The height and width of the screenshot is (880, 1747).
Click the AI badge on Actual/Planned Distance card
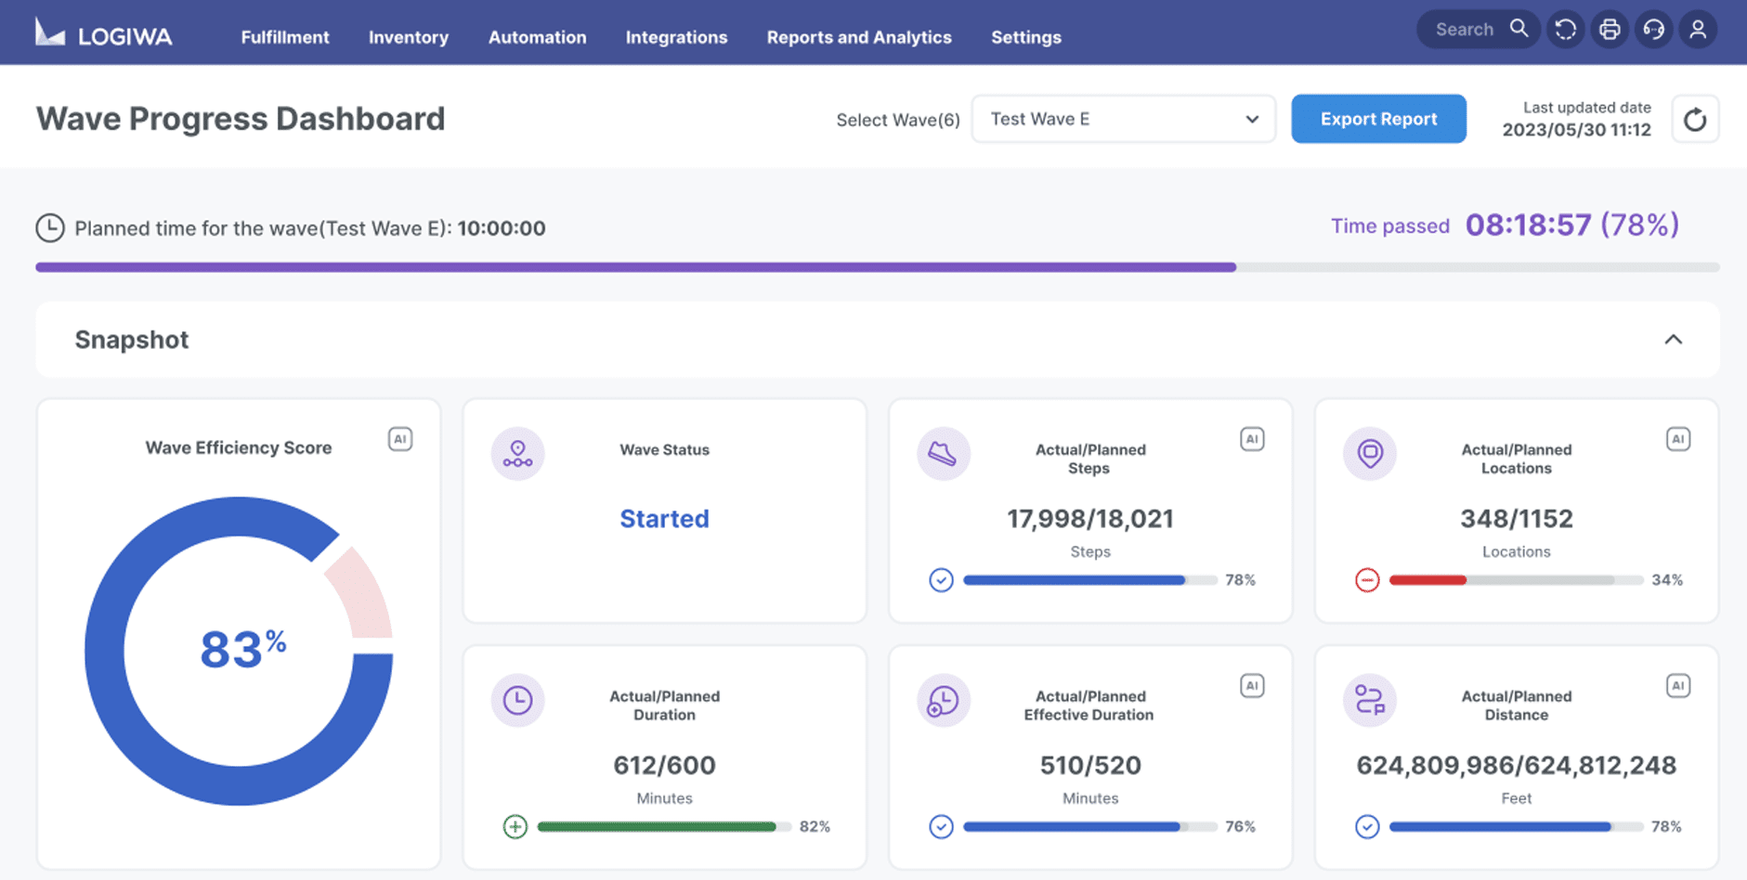click(x=1678, y=685)
